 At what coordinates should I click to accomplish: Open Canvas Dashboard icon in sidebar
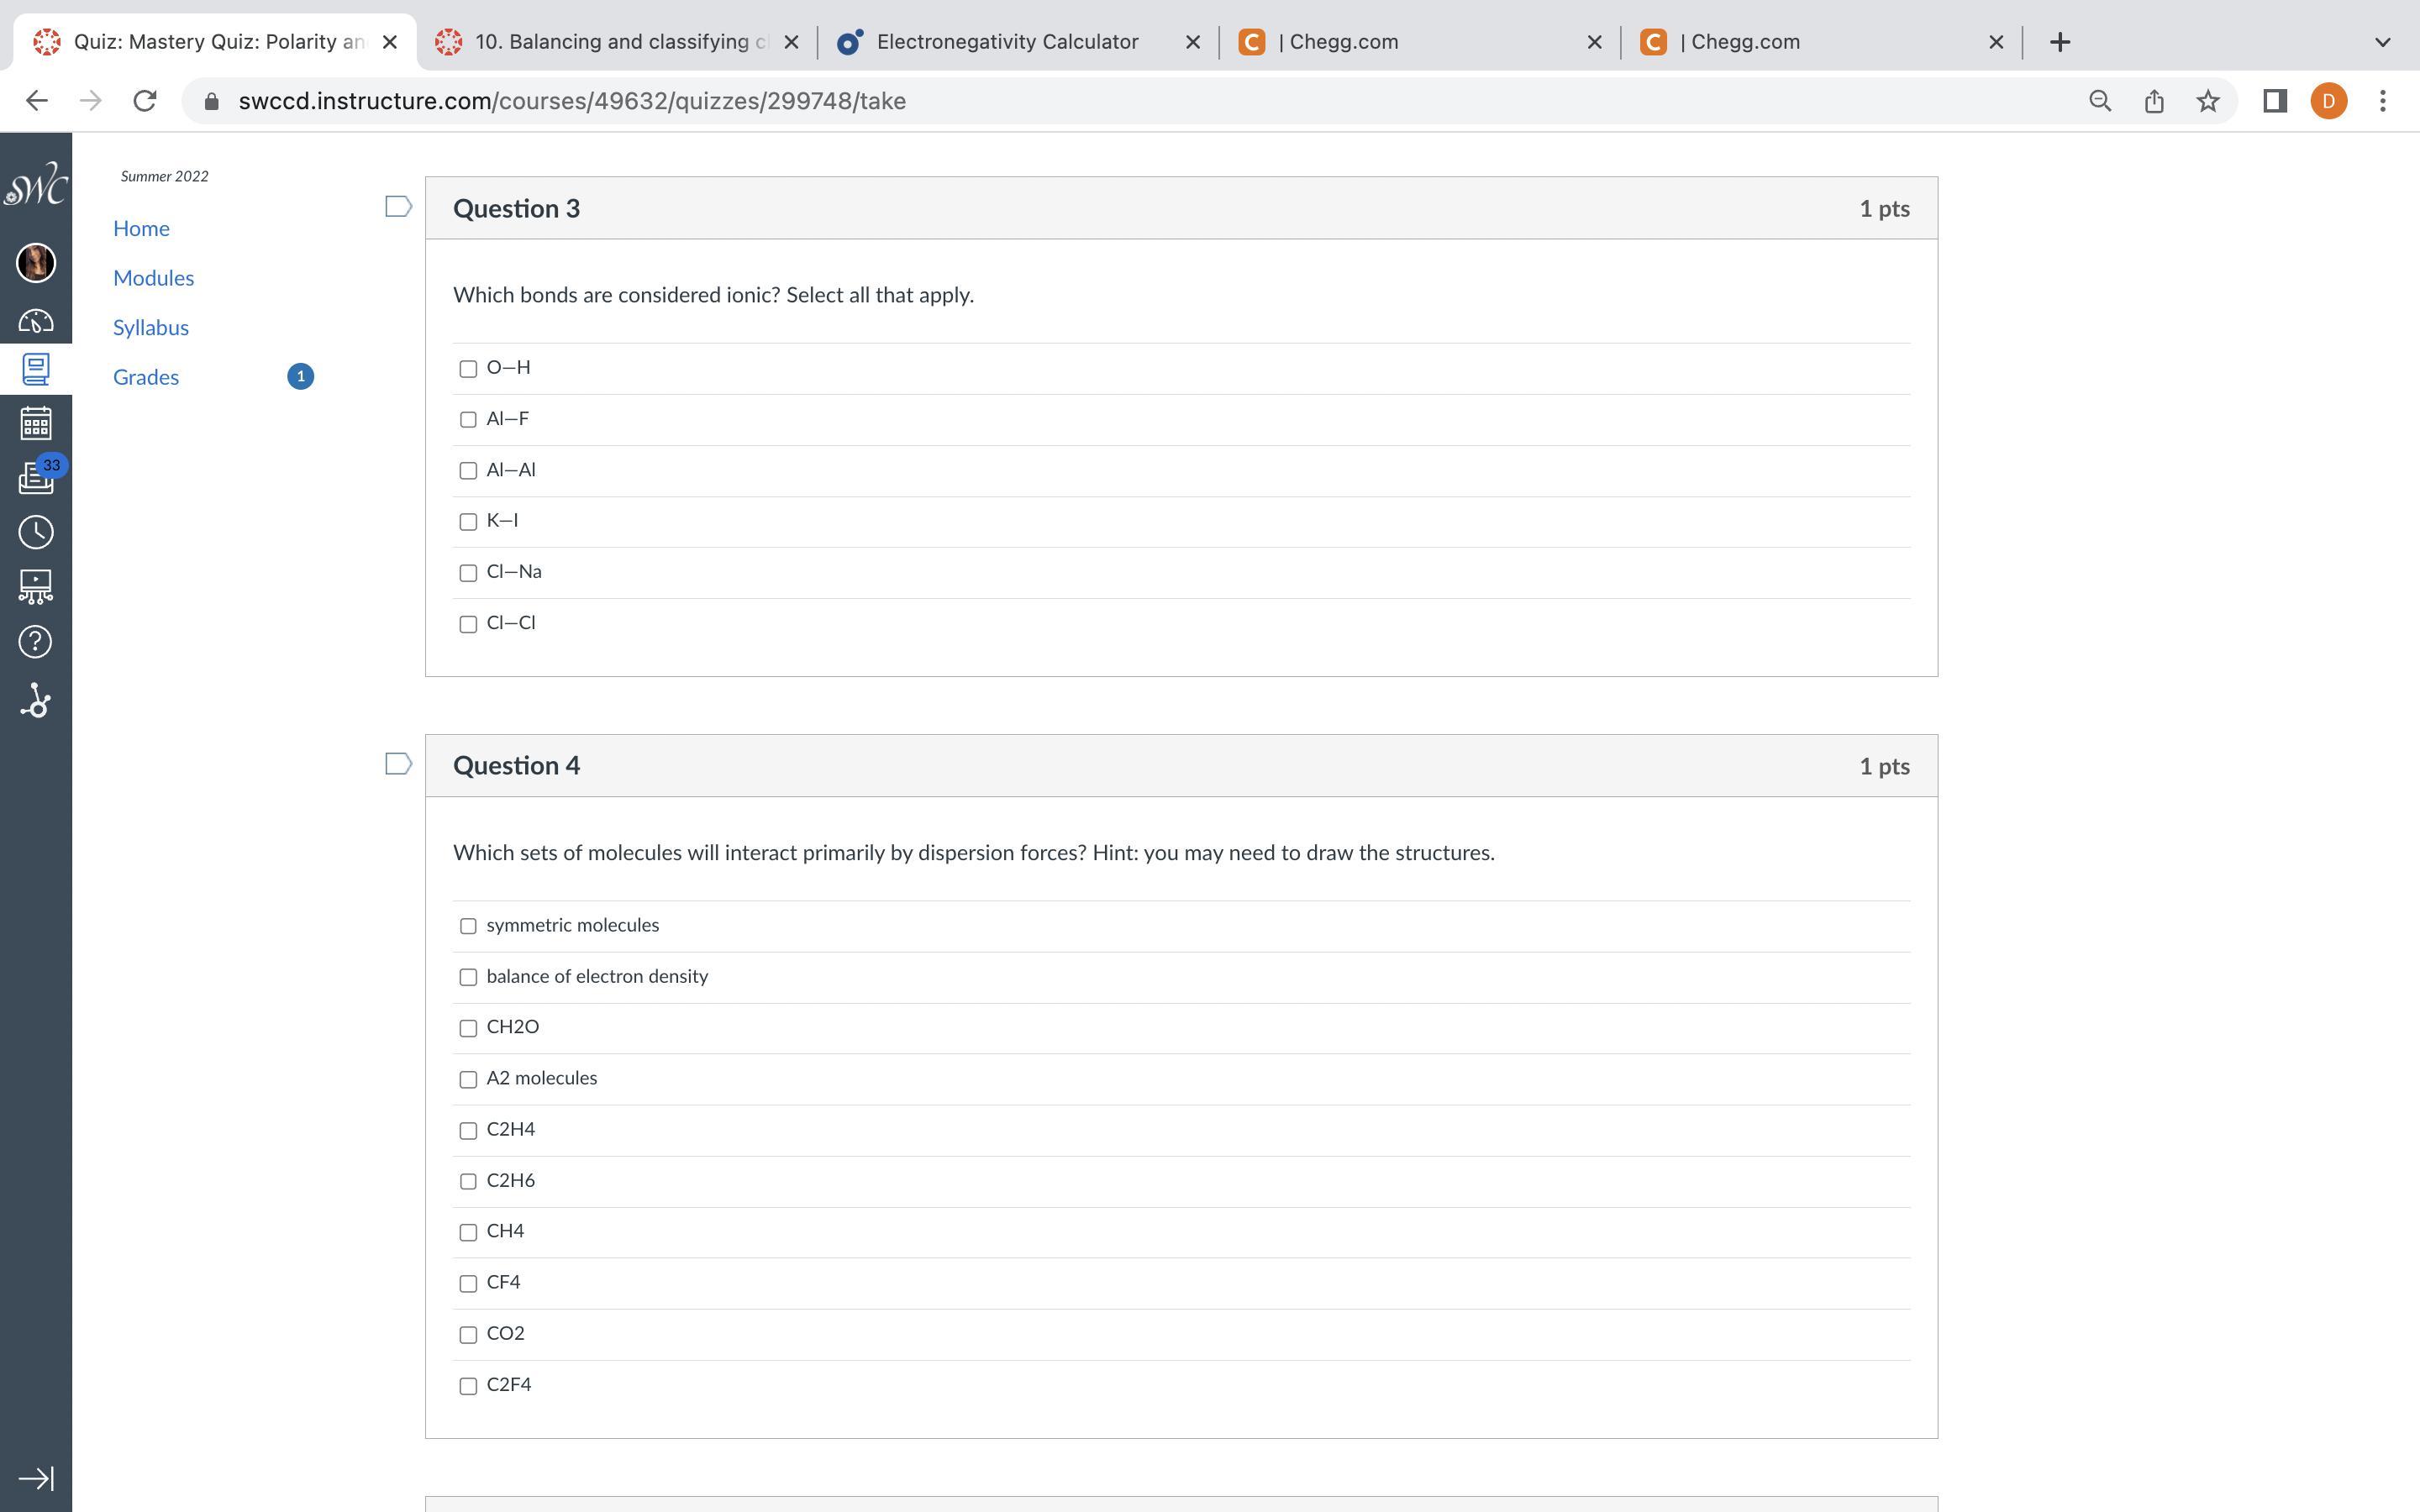pos(36,321)
